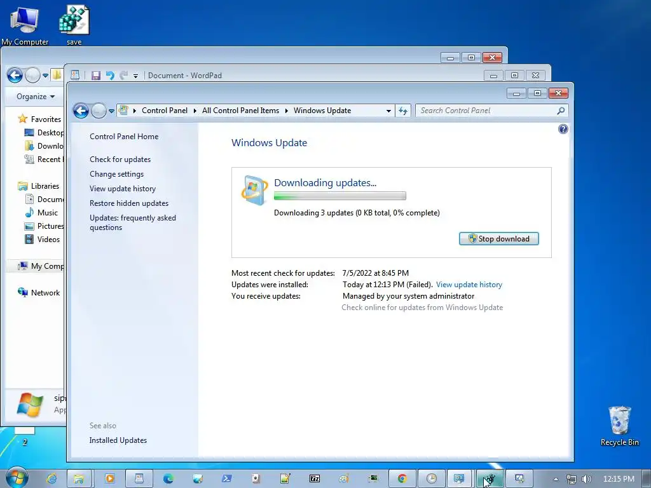Screen dimensions: 651x488
Task: Open PowerShell from taskbar
Action: 227,478
